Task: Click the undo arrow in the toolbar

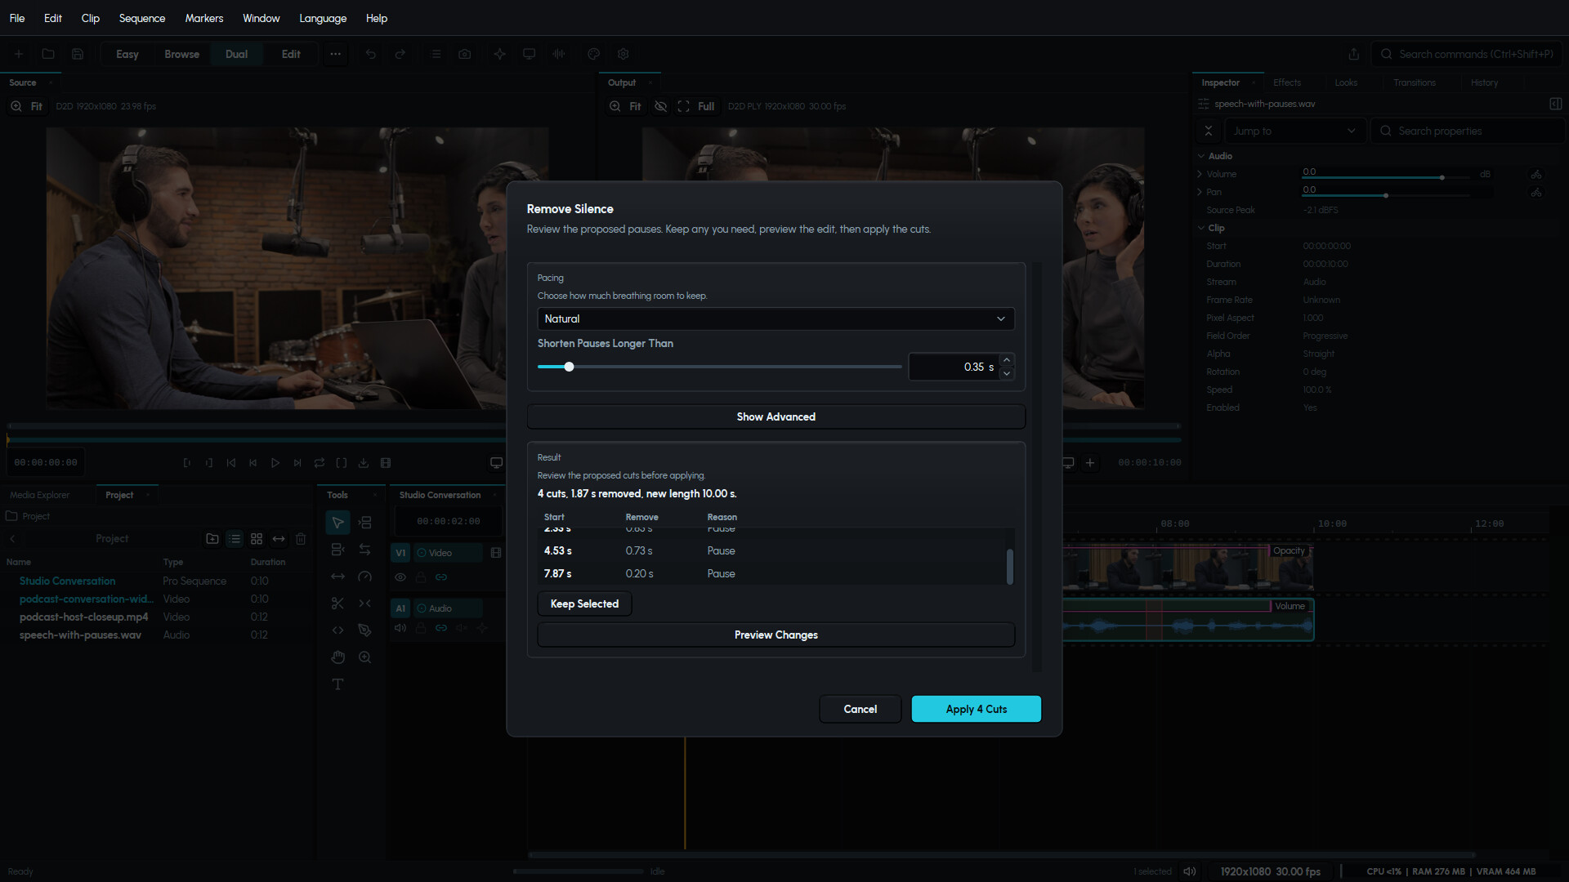Action: (371, 54)
